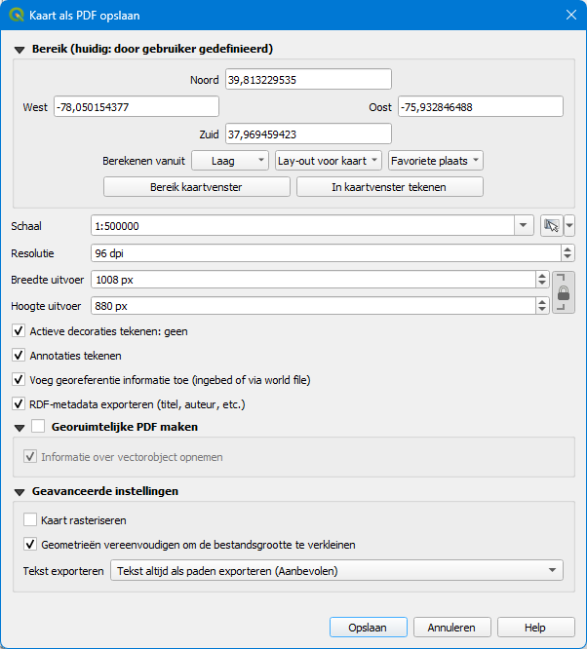Enable Georuimtelijke PDF maken checkbox
The image size is (587, 649).
39,427
